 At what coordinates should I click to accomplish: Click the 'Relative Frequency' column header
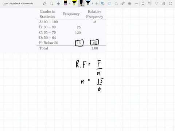pos(95,14)
